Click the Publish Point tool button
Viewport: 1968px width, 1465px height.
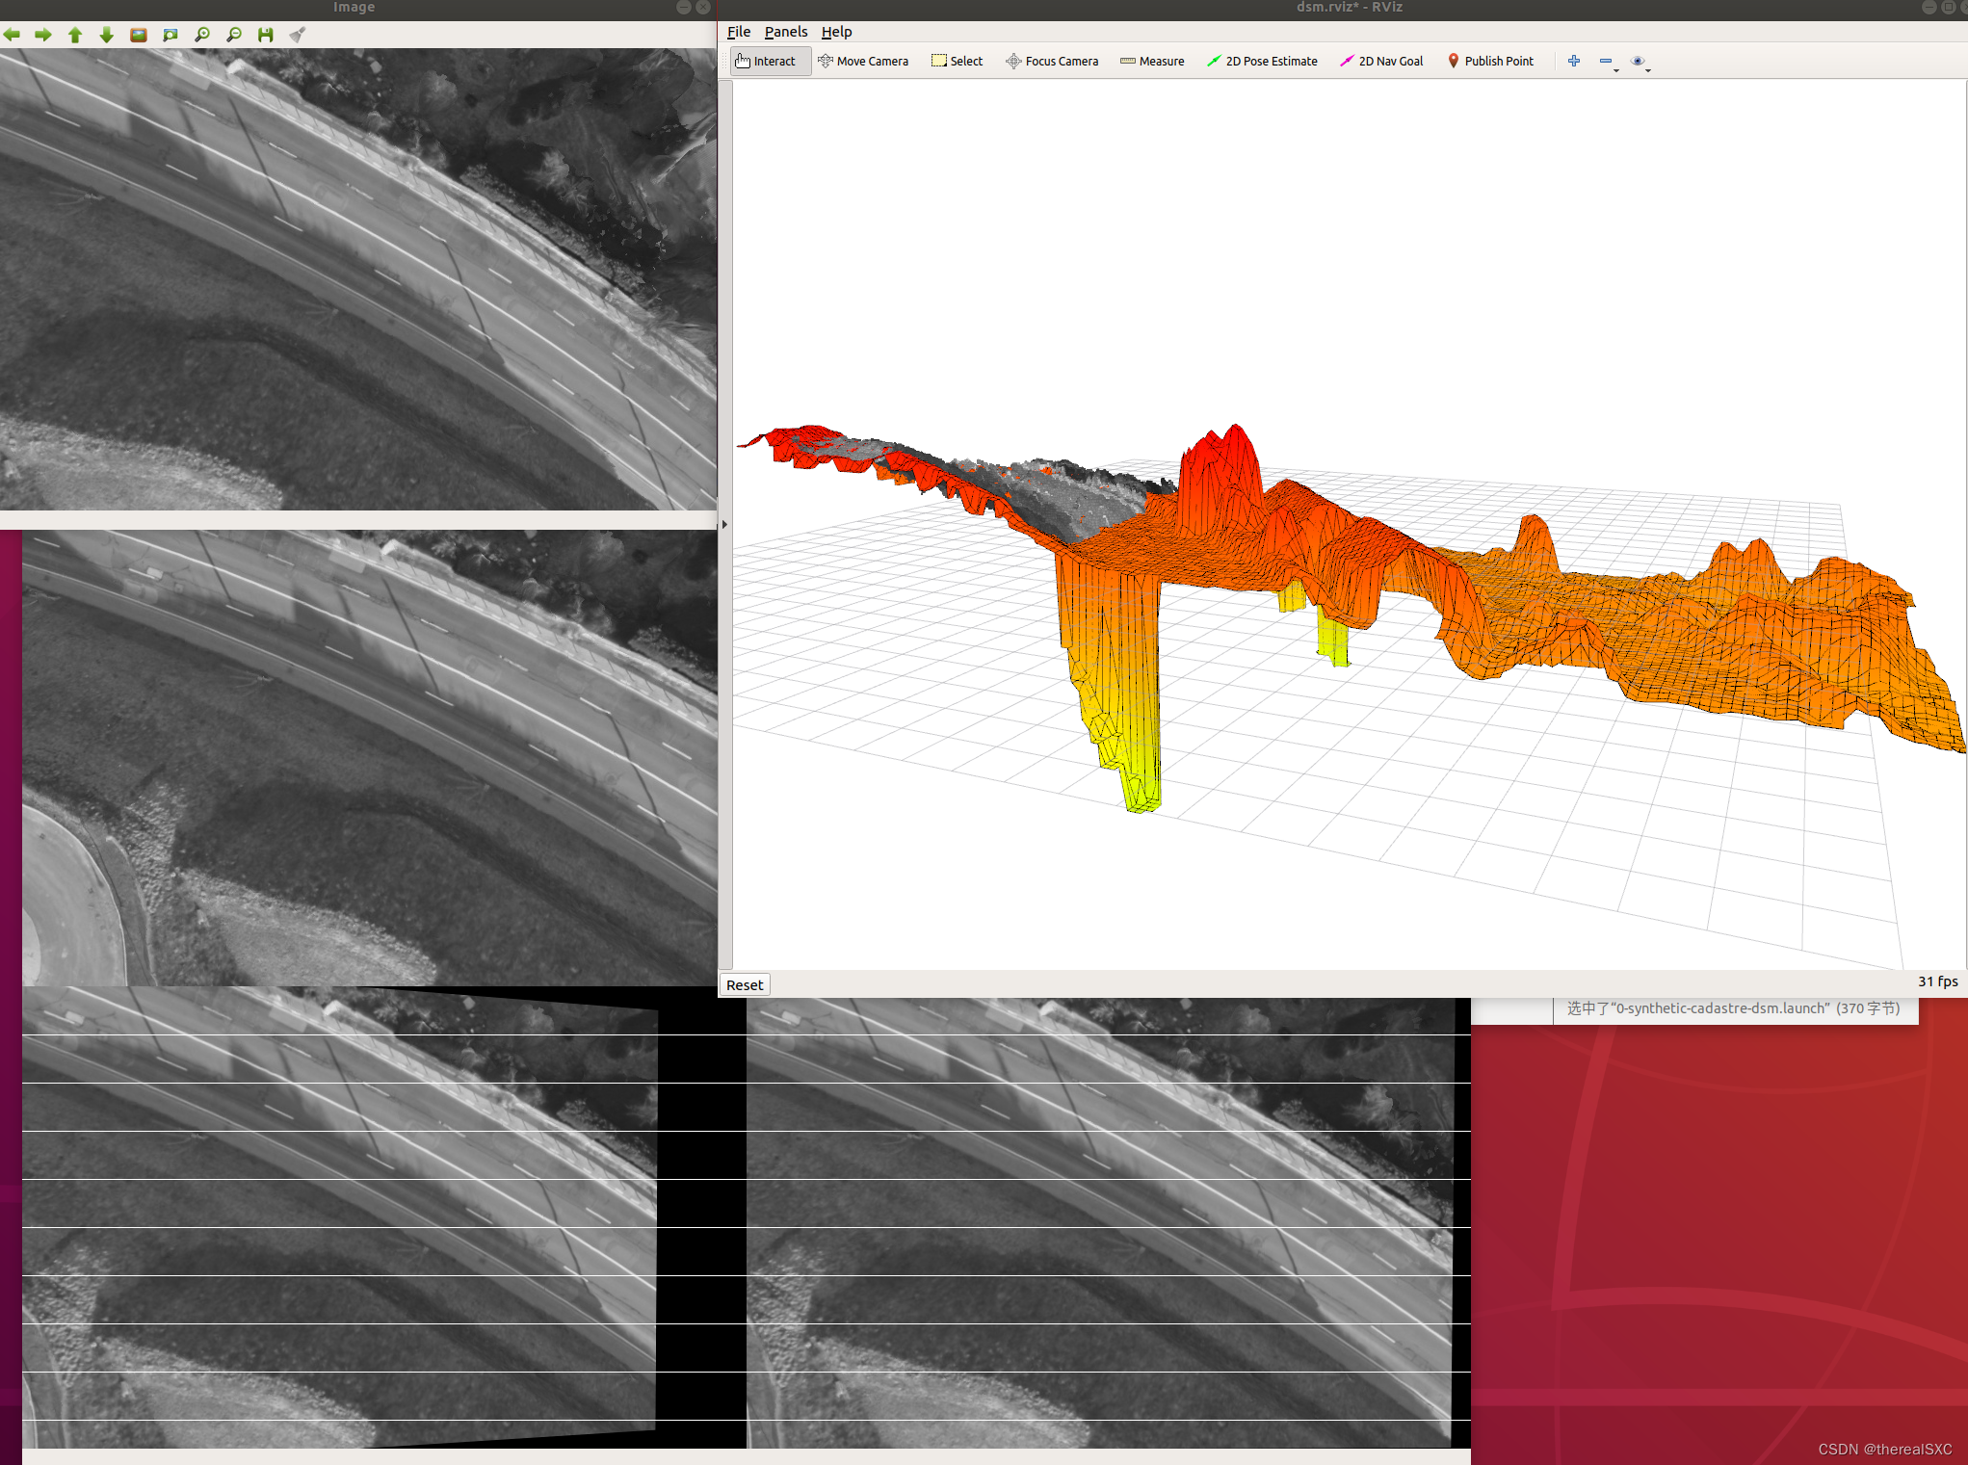tap(1490, 61)
